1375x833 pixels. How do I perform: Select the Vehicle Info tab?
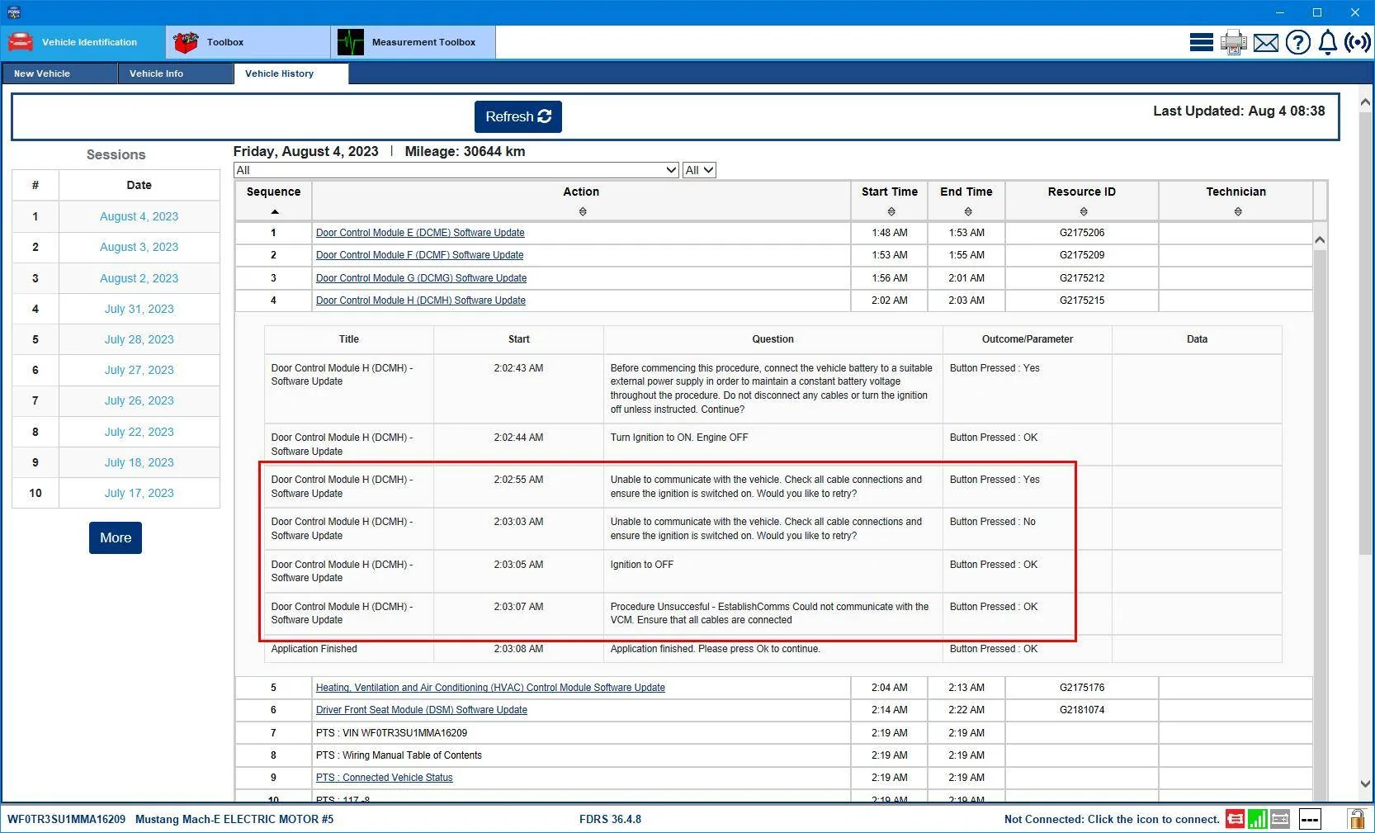click(175, 73)
